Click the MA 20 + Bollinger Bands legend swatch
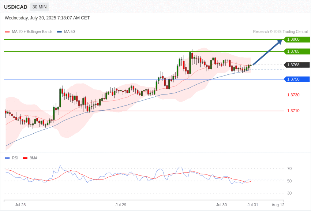Viewport: 311px width, 211px height. click(7, 32)
